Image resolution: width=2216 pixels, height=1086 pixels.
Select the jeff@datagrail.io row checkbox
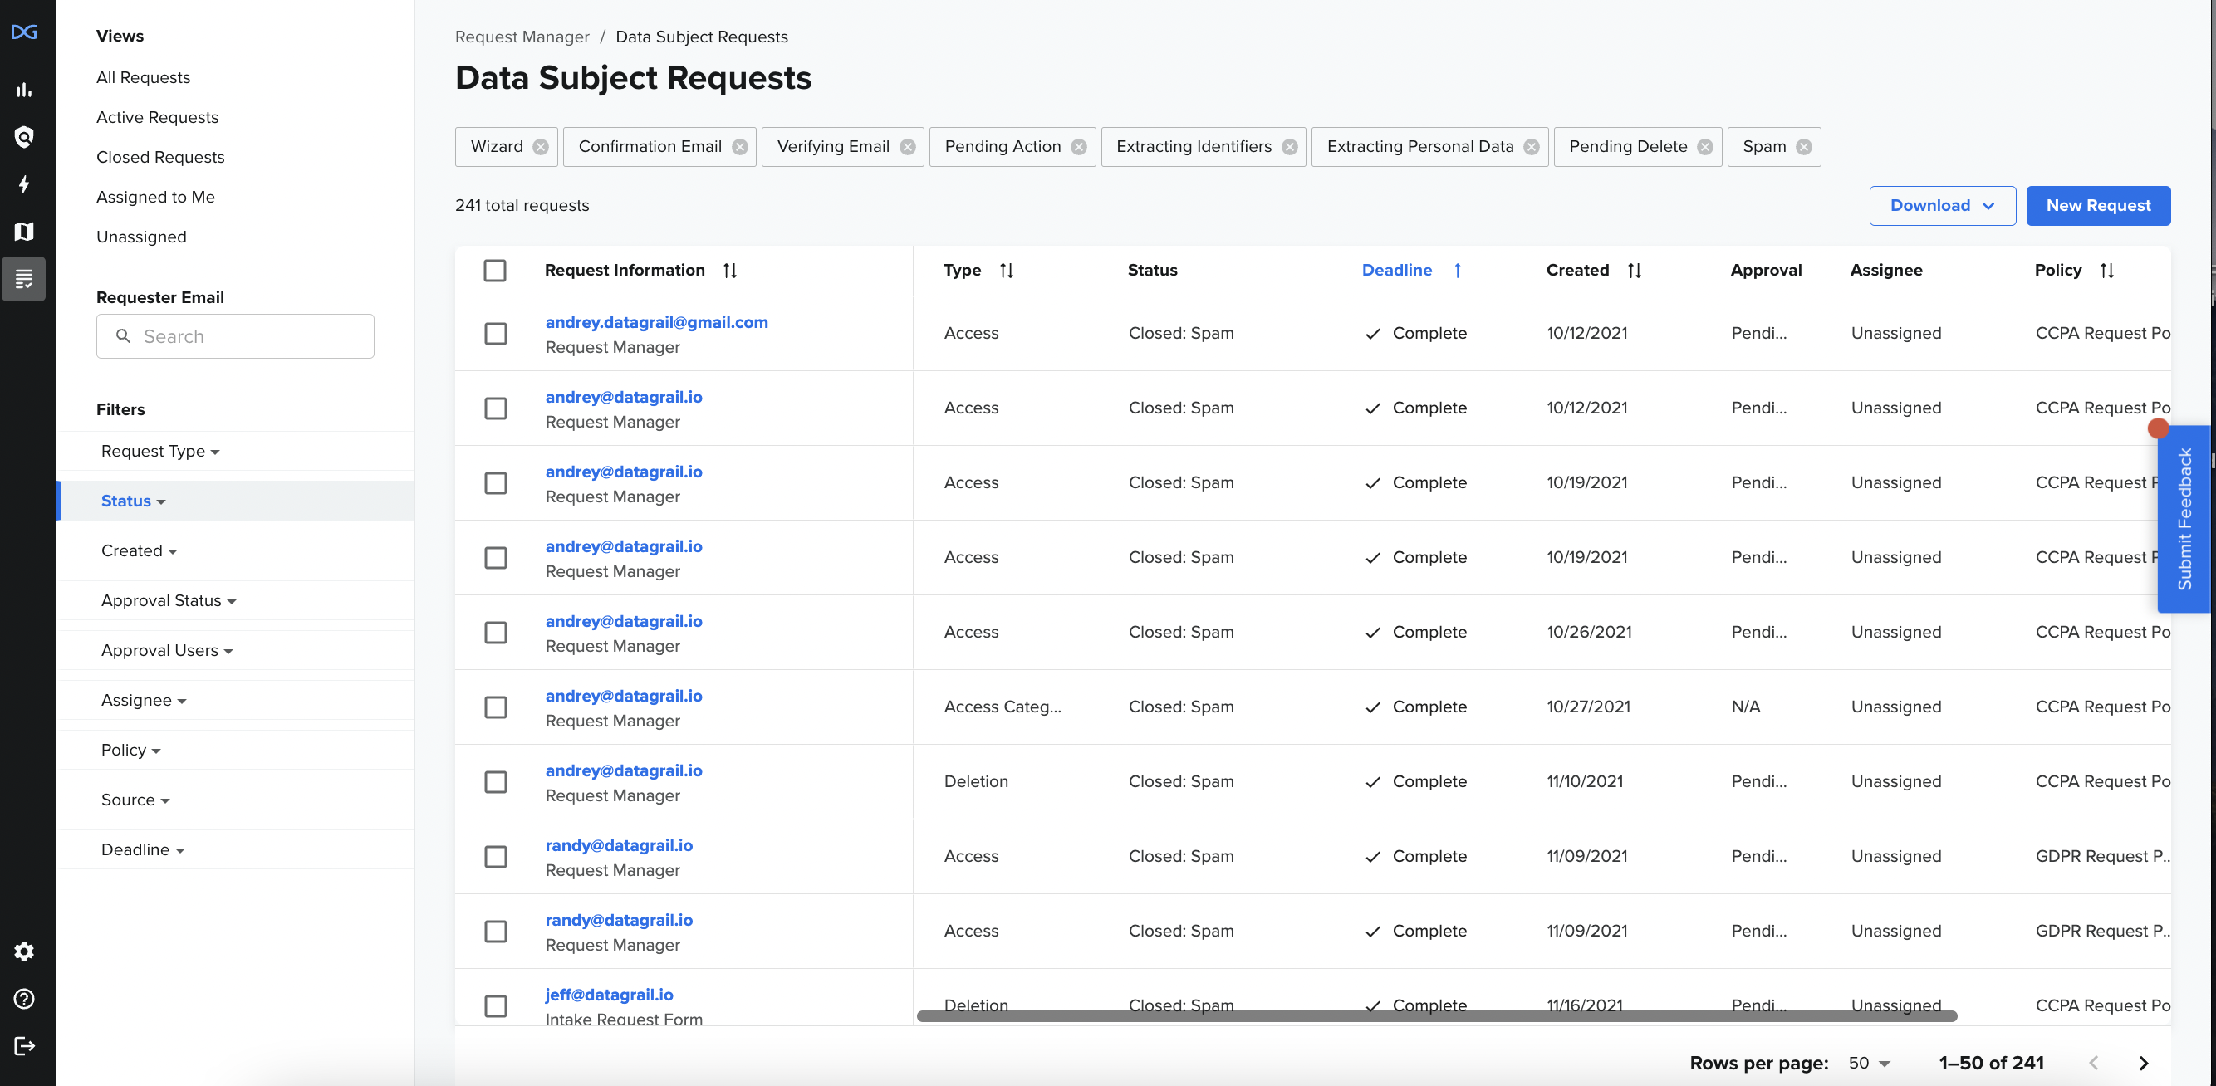[496, 1006]
